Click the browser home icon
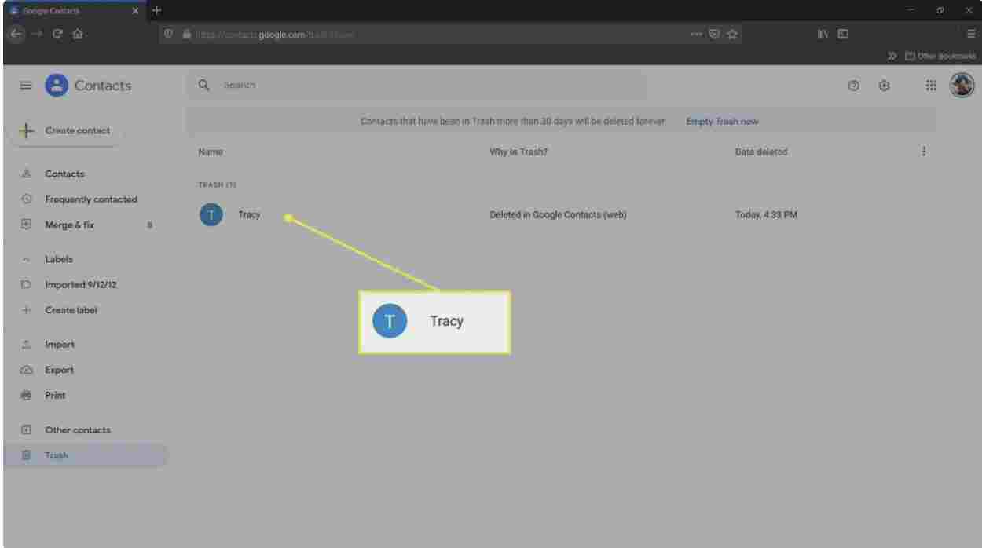Viewport: 982px width, 548px height. (x=78, y=34)
